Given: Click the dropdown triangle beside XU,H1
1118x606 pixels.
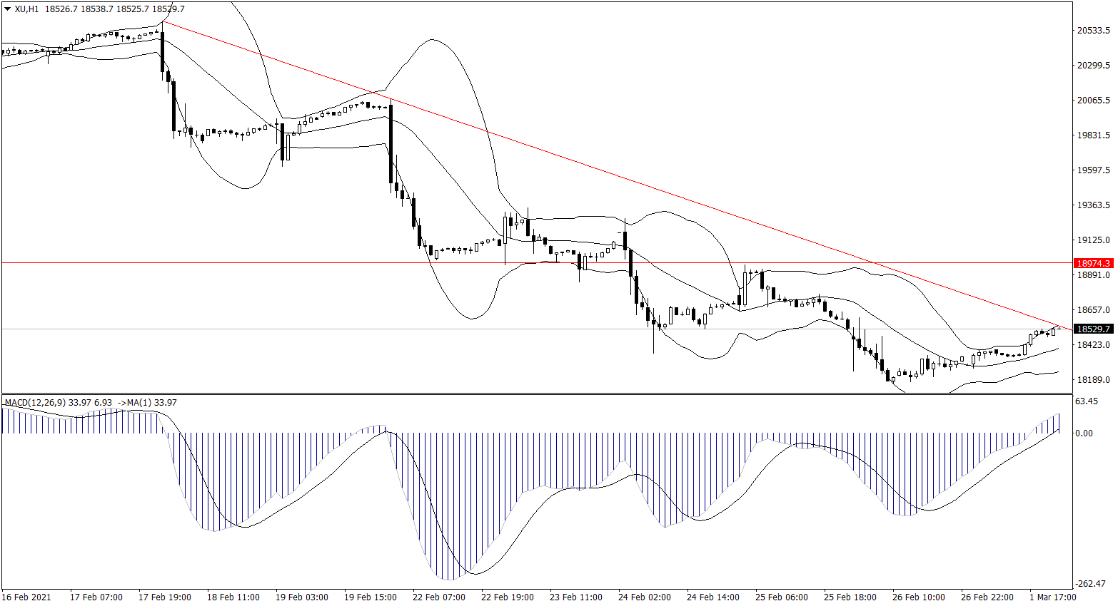Looking at the screenshot, I should (8, 9).
